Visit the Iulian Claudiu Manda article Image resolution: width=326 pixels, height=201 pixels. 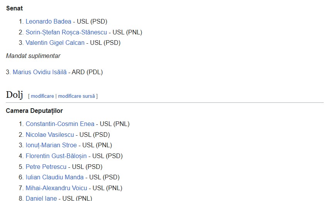[54, 177]
